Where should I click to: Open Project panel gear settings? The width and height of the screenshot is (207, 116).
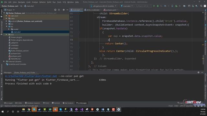pos(64,10)
